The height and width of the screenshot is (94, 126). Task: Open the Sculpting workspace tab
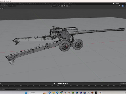click(x=15, y=4)
